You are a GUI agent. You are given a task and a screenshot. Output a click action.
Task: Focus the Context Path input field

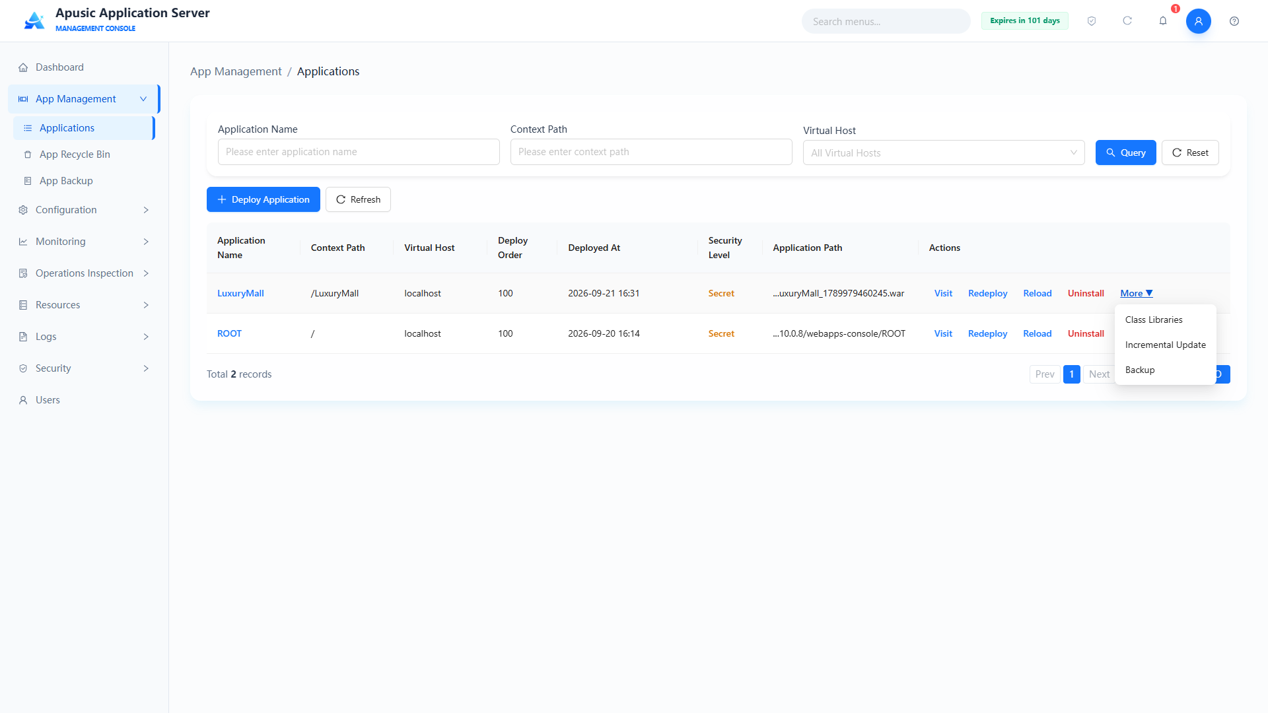pos(651,152)
